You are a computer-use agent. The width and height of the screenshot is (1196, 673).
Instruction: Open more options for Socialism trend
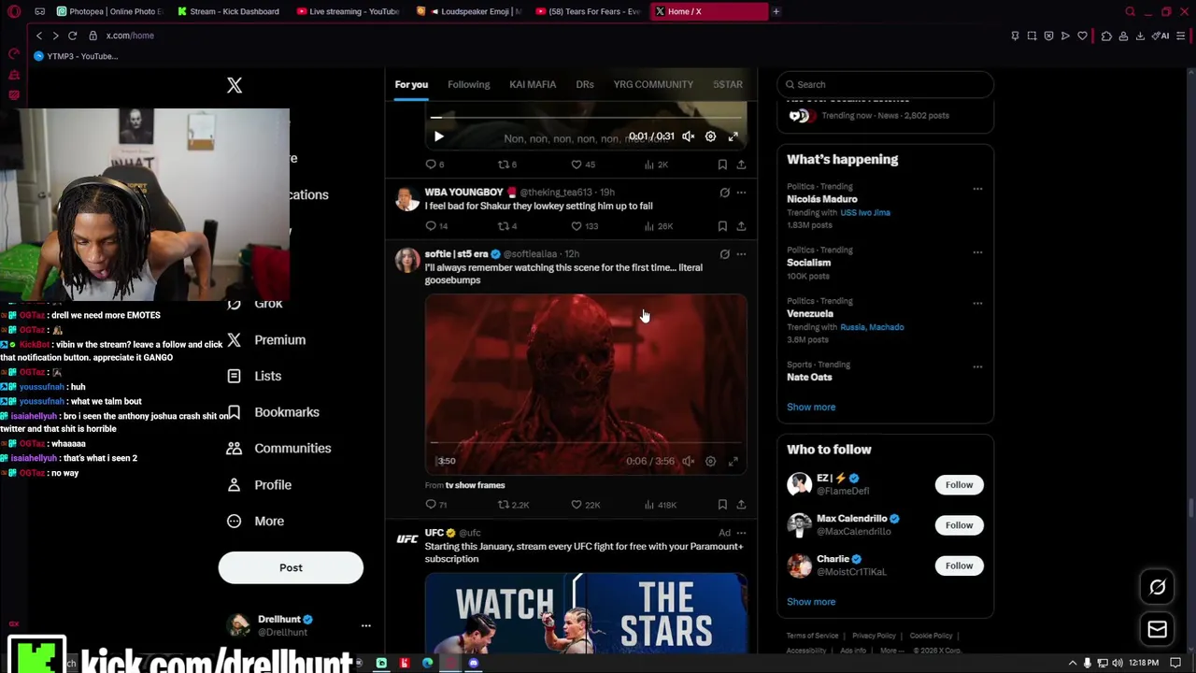(977, 252)
